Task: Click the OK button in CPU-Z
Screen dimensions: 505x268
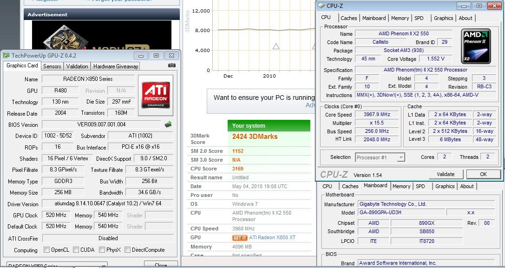Action: tap(484, 174)
